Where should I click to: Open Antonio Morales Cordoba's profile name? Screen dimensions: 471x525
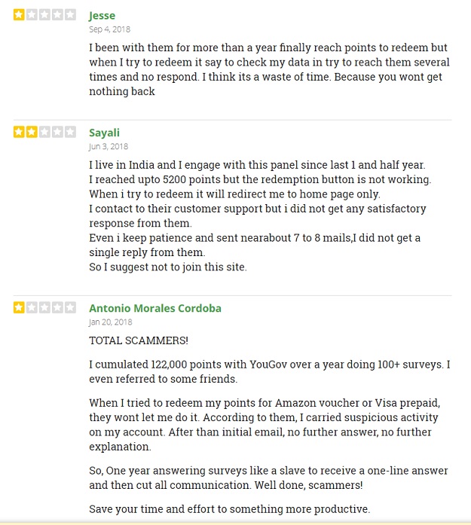(x=155, y=308)
